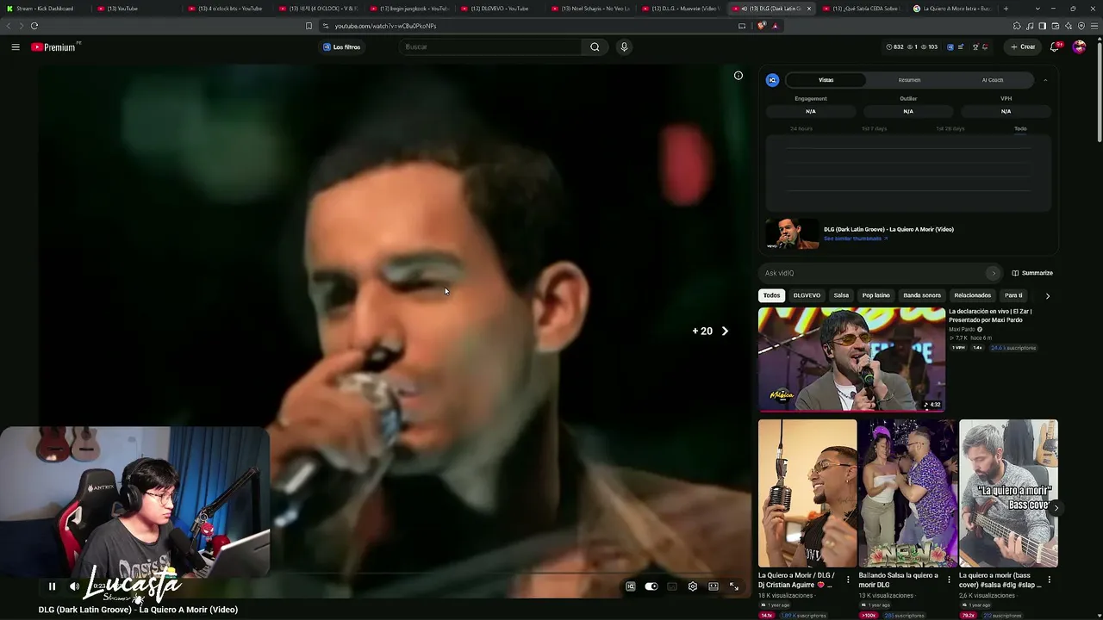
Task: Collapse the vidIQ stats panel
Action: (1045, 80)
